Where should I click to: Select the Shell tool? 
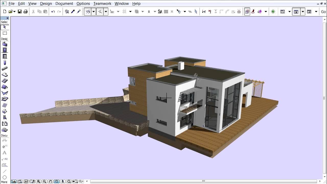click(5, 93)
